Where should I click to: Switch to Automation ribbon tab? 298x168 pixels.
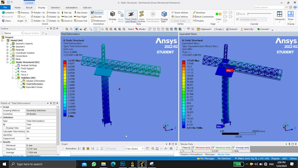click(x=71, y=7)
